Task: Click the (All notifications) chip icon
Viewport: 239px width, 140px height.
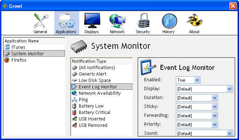Action: (x=75, y=68)
